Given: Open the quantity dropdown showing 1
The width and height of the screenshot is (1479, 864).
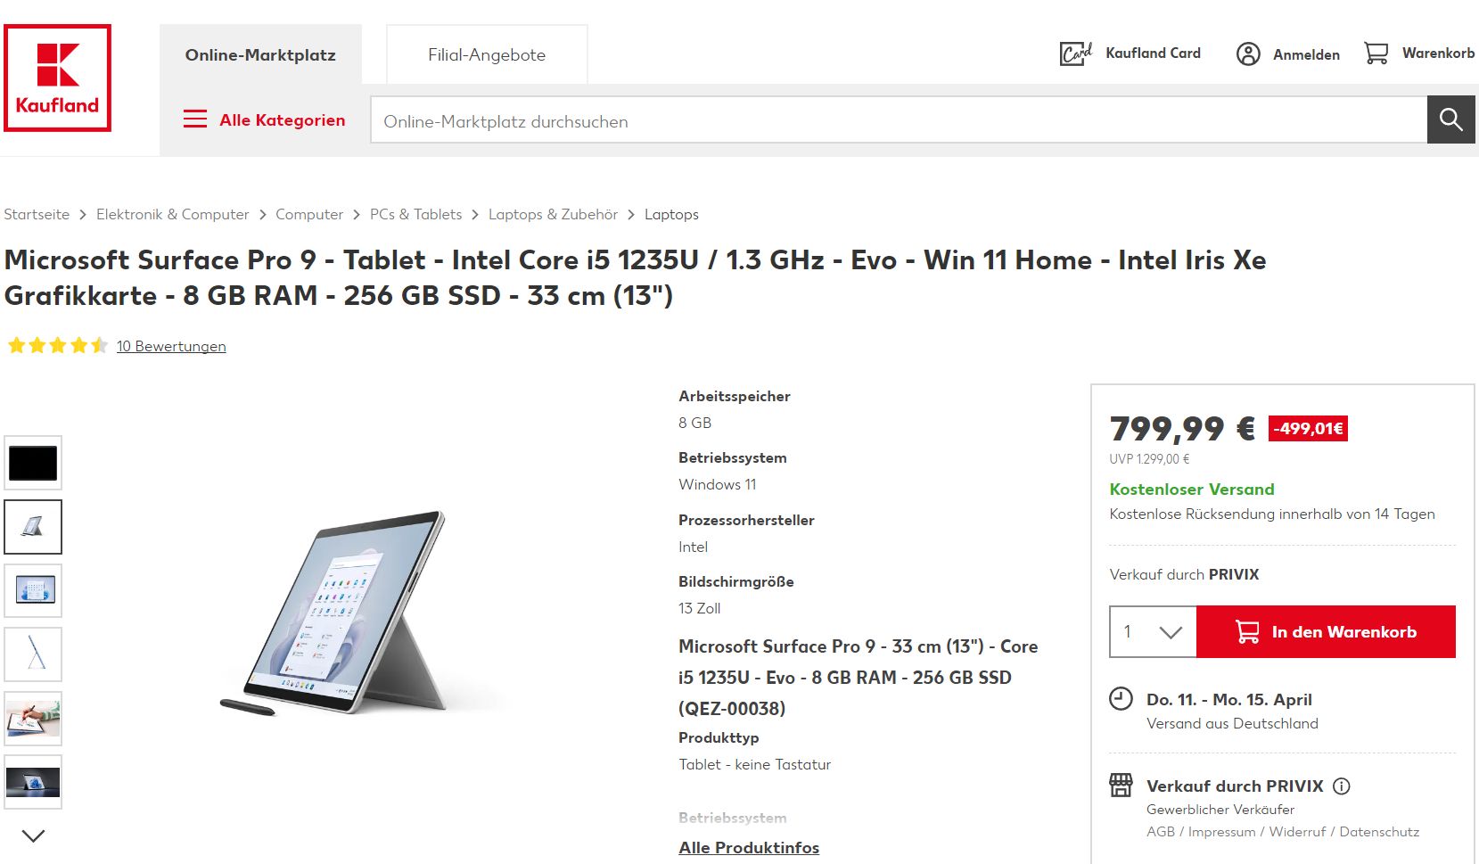Looking at the screenshot, I should point(1153,632).
